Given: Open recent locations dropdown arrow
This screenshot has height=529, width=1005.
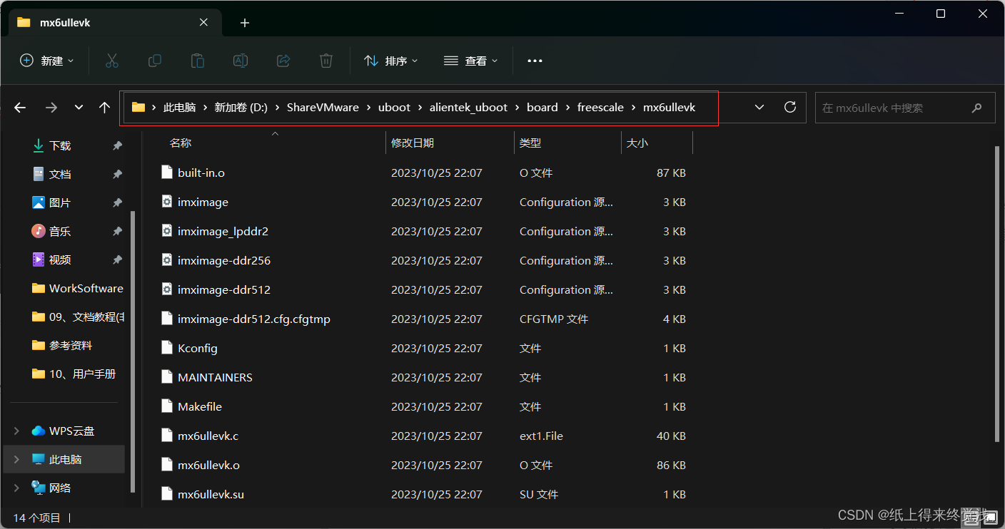Looking at the screenshot, I should coord(79,108).
